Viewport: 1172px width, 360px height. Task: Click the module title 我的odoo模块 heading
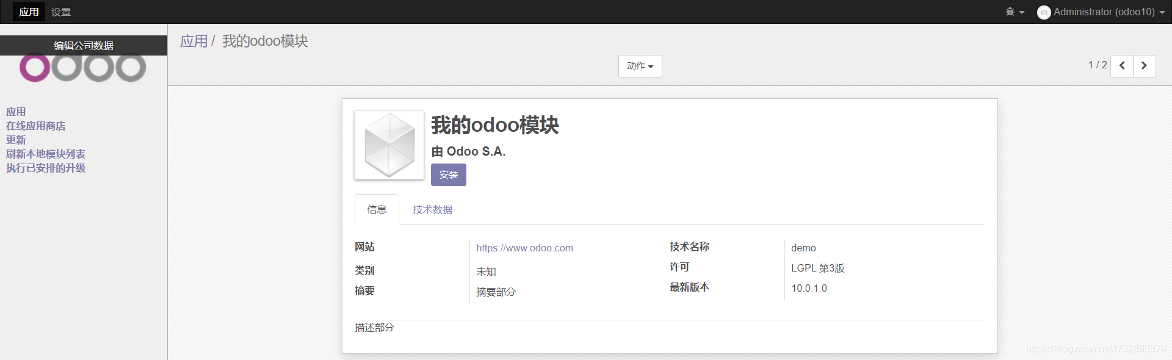pos(495,125)
